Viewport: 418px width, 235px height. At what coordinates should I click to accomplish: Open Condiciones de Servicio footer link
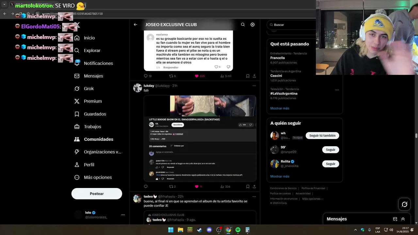pyautogui.click(x=283, y=188)
